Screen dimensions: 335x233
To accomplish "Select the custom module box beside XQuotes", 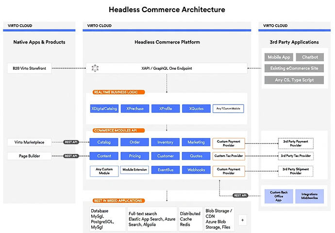I will click(228, 109).
